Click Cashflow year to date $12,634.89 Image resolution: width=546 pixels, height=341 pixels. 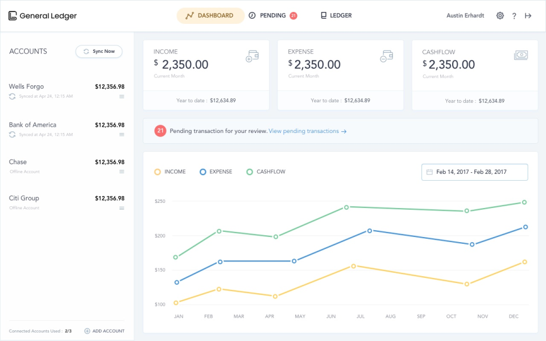click(x=491, y=101)
